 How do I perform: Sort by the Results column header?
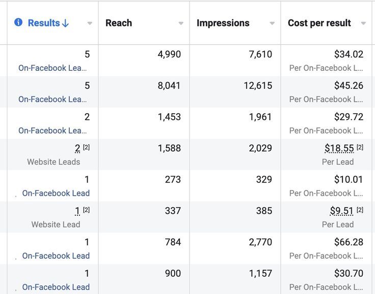pyautogui.click(x=44, y=23)
